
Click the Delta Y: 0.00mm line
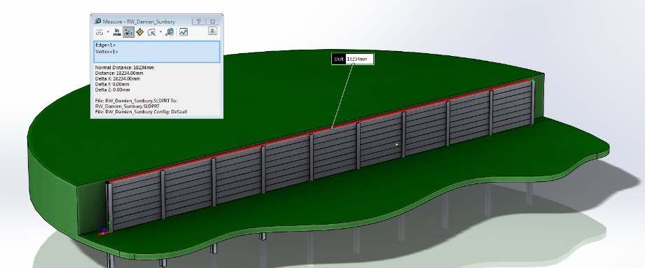tap(112, 84)
